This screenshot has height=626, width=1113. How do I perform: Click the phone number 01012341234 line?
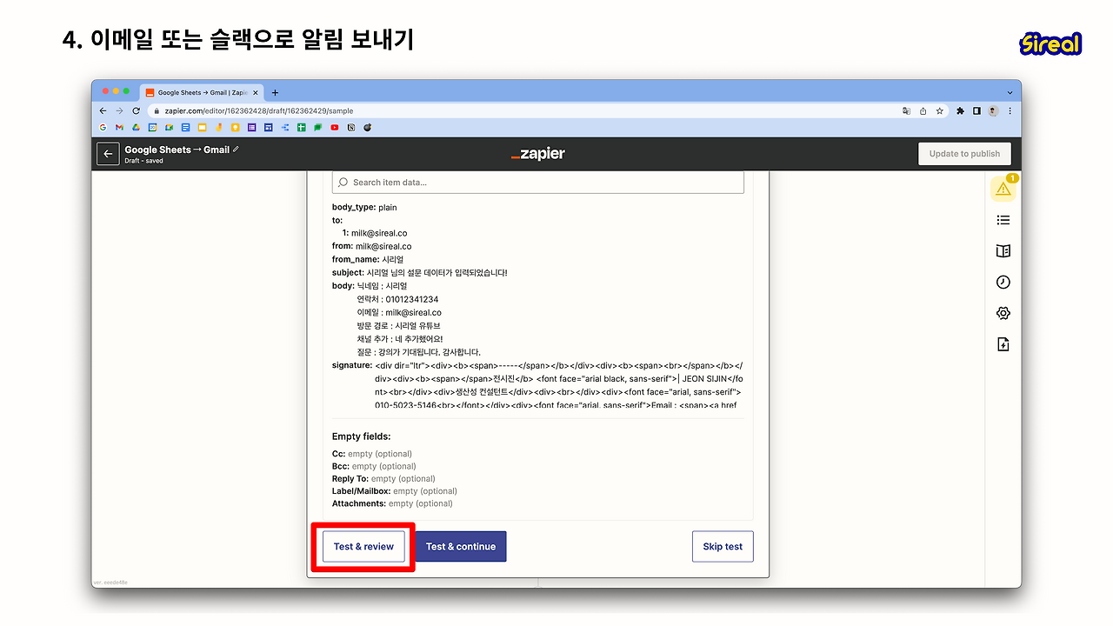(397, 299)
